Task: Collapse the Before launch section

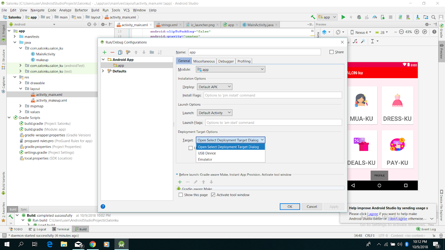Action: click(x=177, y=174)
